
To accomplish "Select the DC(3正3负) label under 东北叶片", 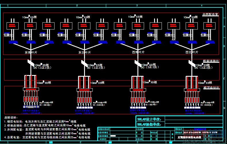I will pos(96,68).
